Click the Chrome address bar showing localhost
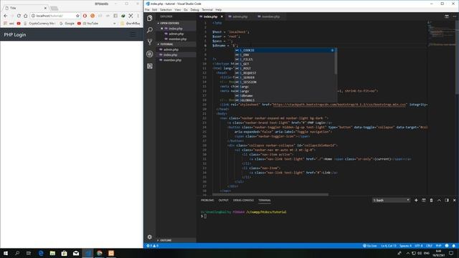The width and height of the screenshot is (459, 258). pyautogui.click(x=55, y=16)
